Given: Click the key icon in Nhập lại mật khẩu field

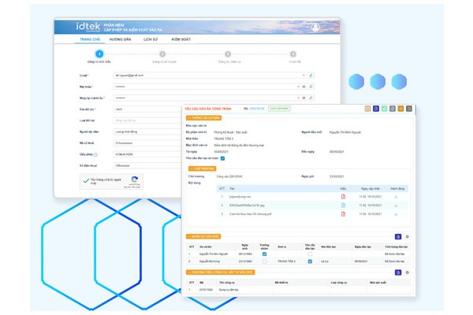Looking at the screenshot, I should (x=311, y=98).
